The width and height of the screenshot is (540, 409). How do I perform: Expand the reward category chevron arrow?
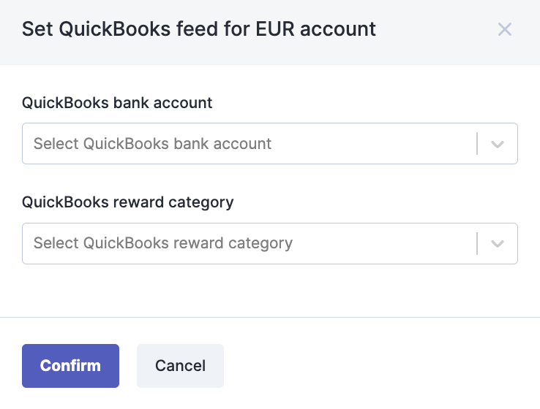pyautogui.click(x=498, y=243)
